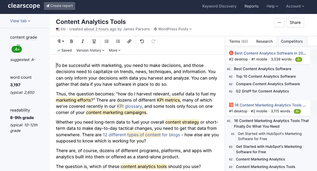Follow the KPI glossary link

[130, 106]
